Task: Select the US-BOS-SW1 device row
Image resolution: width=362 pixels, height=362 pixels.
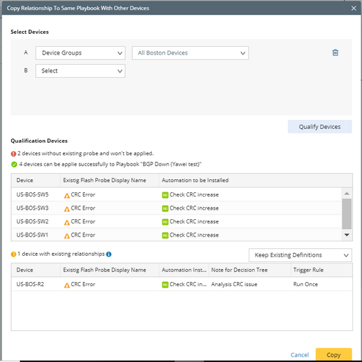Action: coord(176,235)
